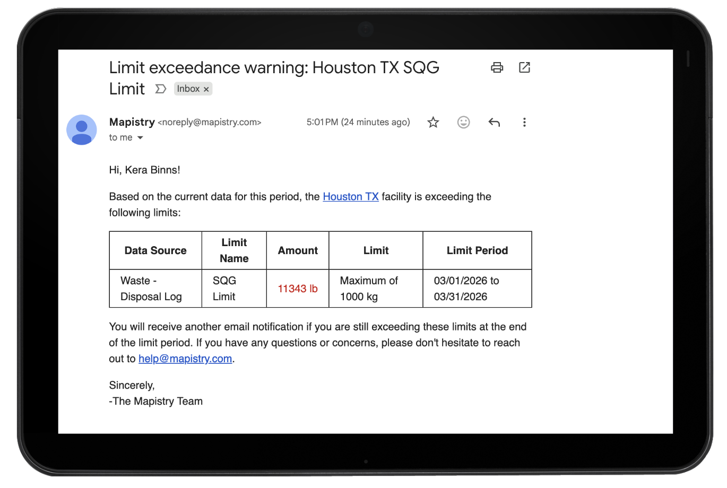Reply to the Mapistry notification
Screen dimensions: 727x488
tap(494, 122)
